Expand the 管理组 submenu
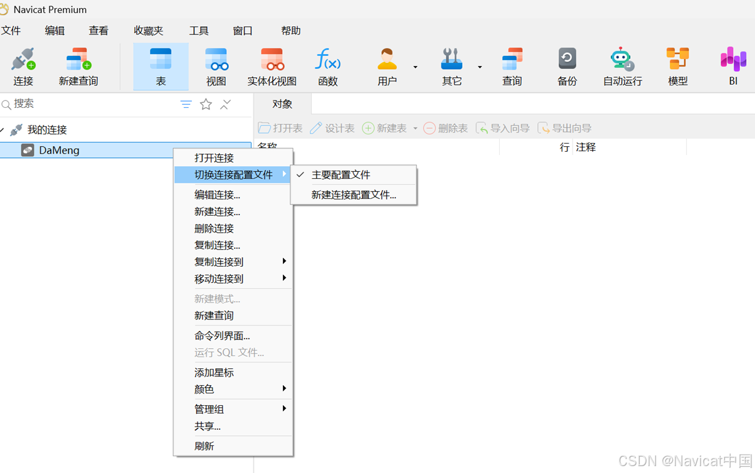 pyautogui.click(x=233, y=409)
